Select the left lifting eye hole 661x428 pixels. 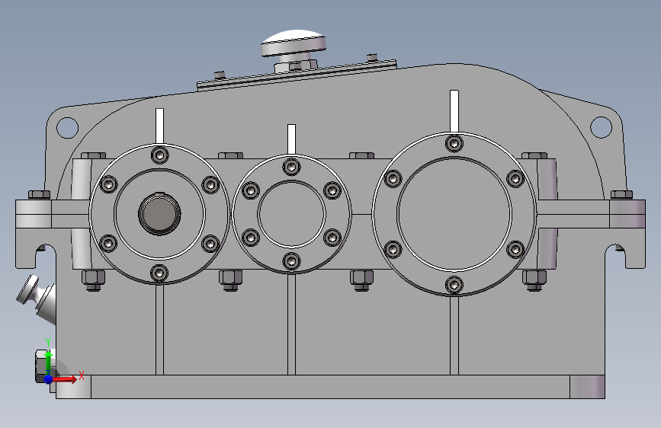(67, 128)
